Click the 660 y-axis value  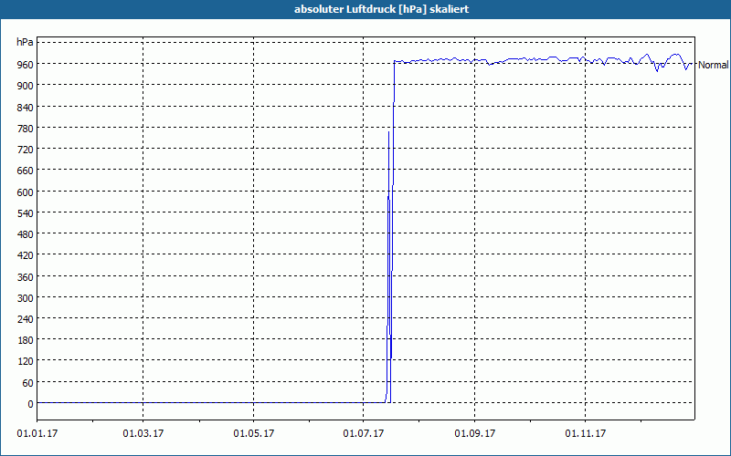point(26,171)
